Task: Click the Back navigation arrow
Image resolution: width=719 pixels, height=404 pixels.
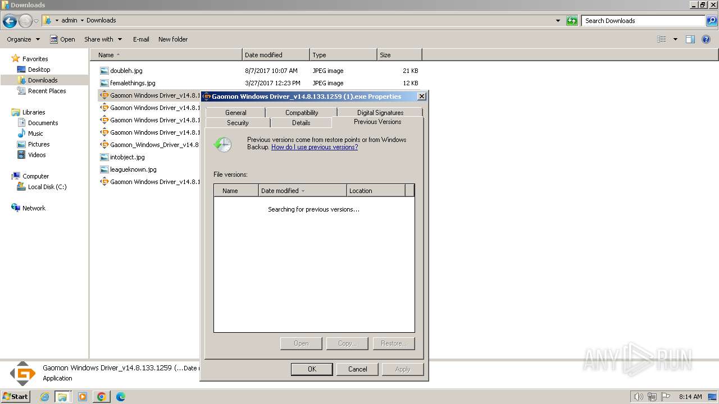Action: [x=10, y=21]
